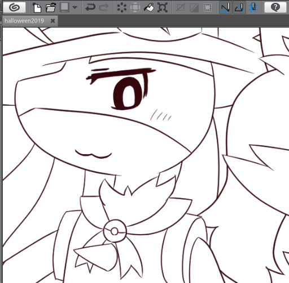Activate the Scale/Rotate transform icon
Viewport: 289px width, 283px height.
(x=163, y=7)
